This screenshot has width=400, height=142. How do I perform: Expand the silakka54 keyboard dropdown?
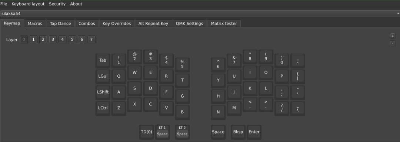[x=200, y=13]
